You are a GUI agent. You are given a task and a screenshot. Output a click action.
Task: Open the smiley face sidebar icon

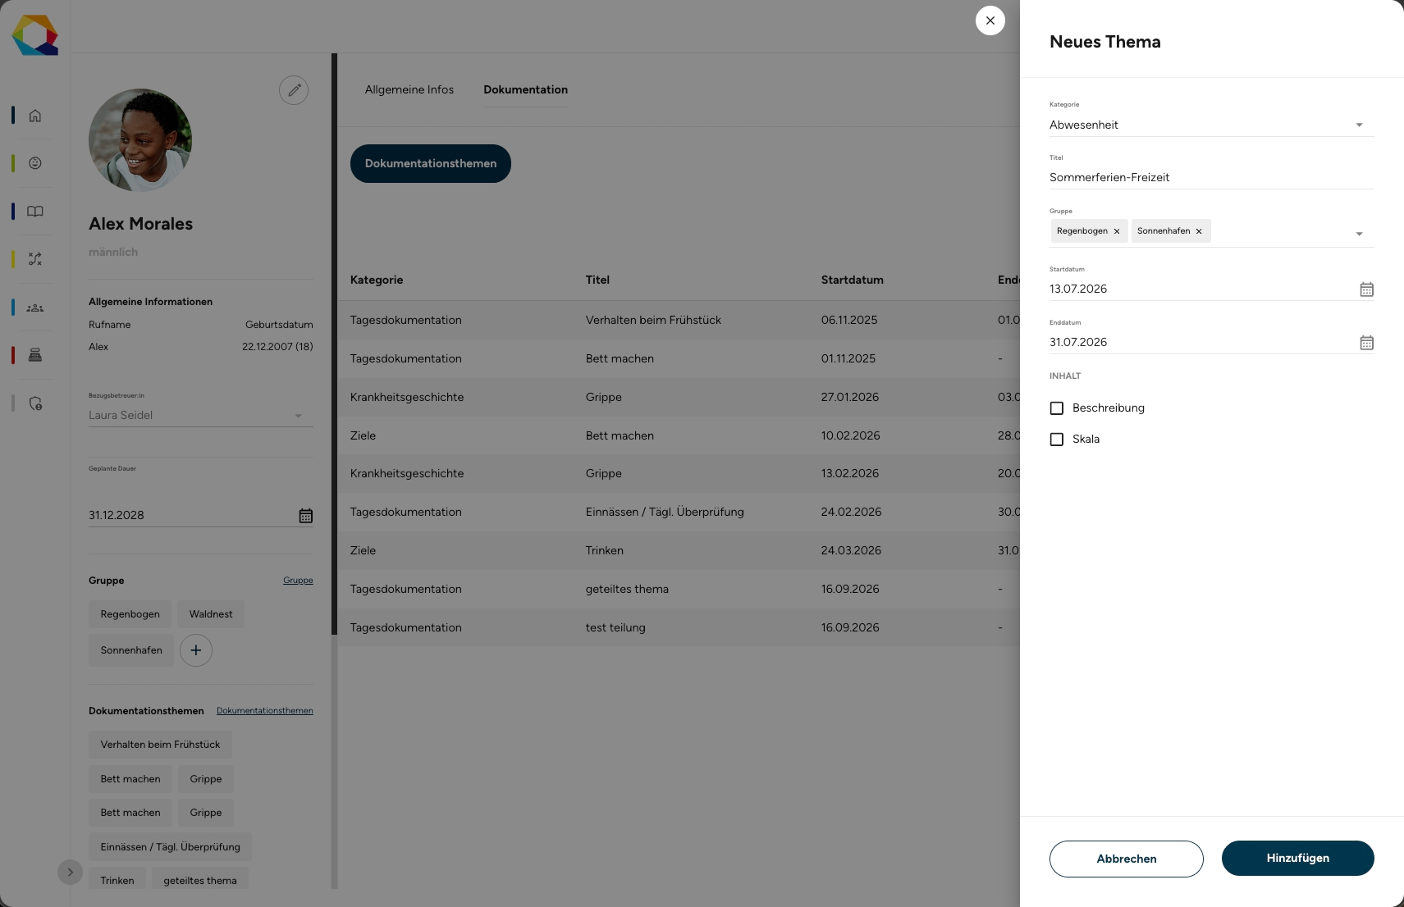tap(35, 163)
